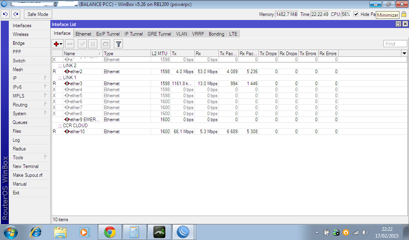Sort by the Tx Drops column header
The height and width of the screenshot is (240, 409).
point(268,53)
